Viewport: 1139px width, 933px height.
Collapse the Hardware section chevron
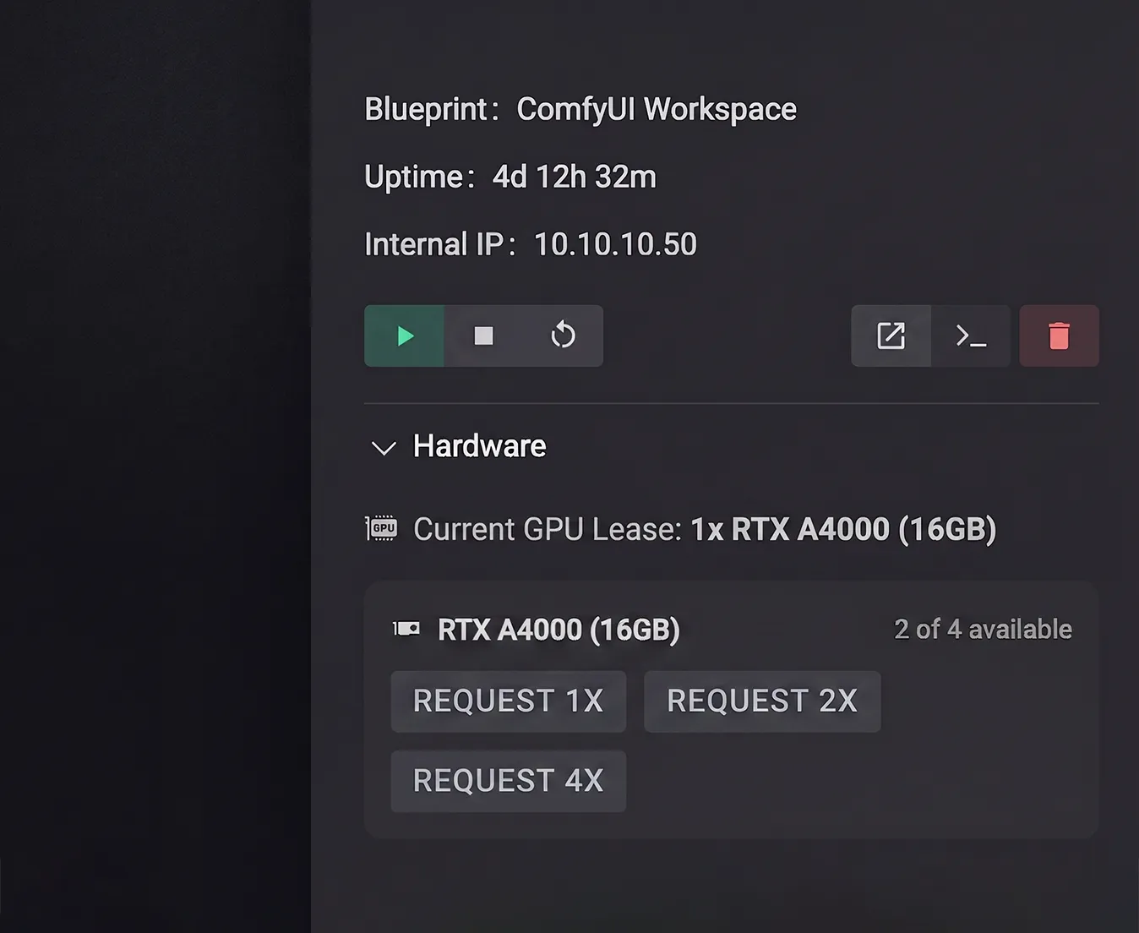tap(384, 448)
